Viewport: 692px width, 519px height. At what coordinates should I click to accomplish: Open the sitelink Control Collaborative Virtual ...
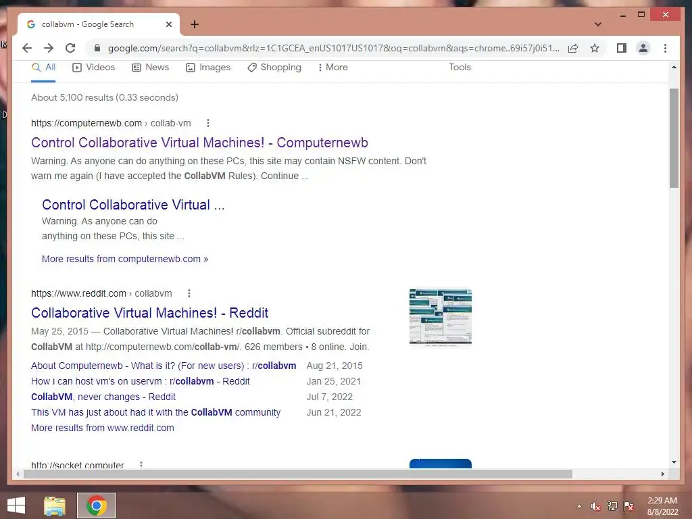coord(133,205)
